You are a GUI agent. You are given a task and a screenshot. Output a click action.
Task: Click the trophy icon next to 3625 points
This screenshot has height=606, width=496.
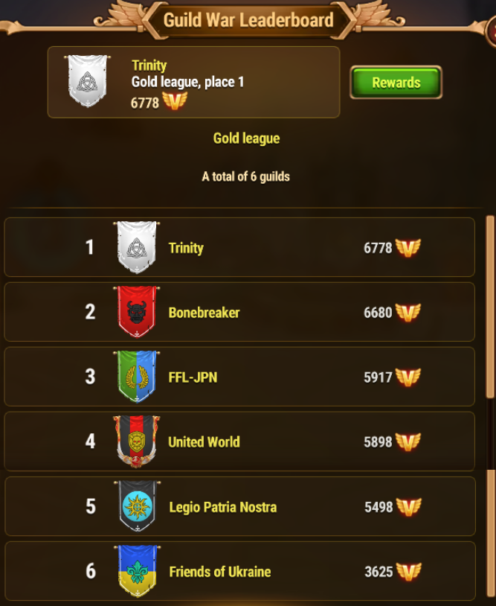point(409,572)
